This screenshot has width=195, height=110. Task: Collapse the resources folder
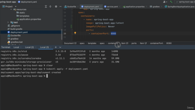click(11, 9)
